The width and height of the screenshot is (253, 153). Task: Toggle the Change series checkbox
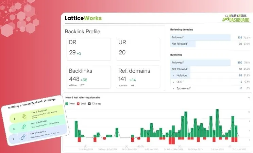(89, 104)
